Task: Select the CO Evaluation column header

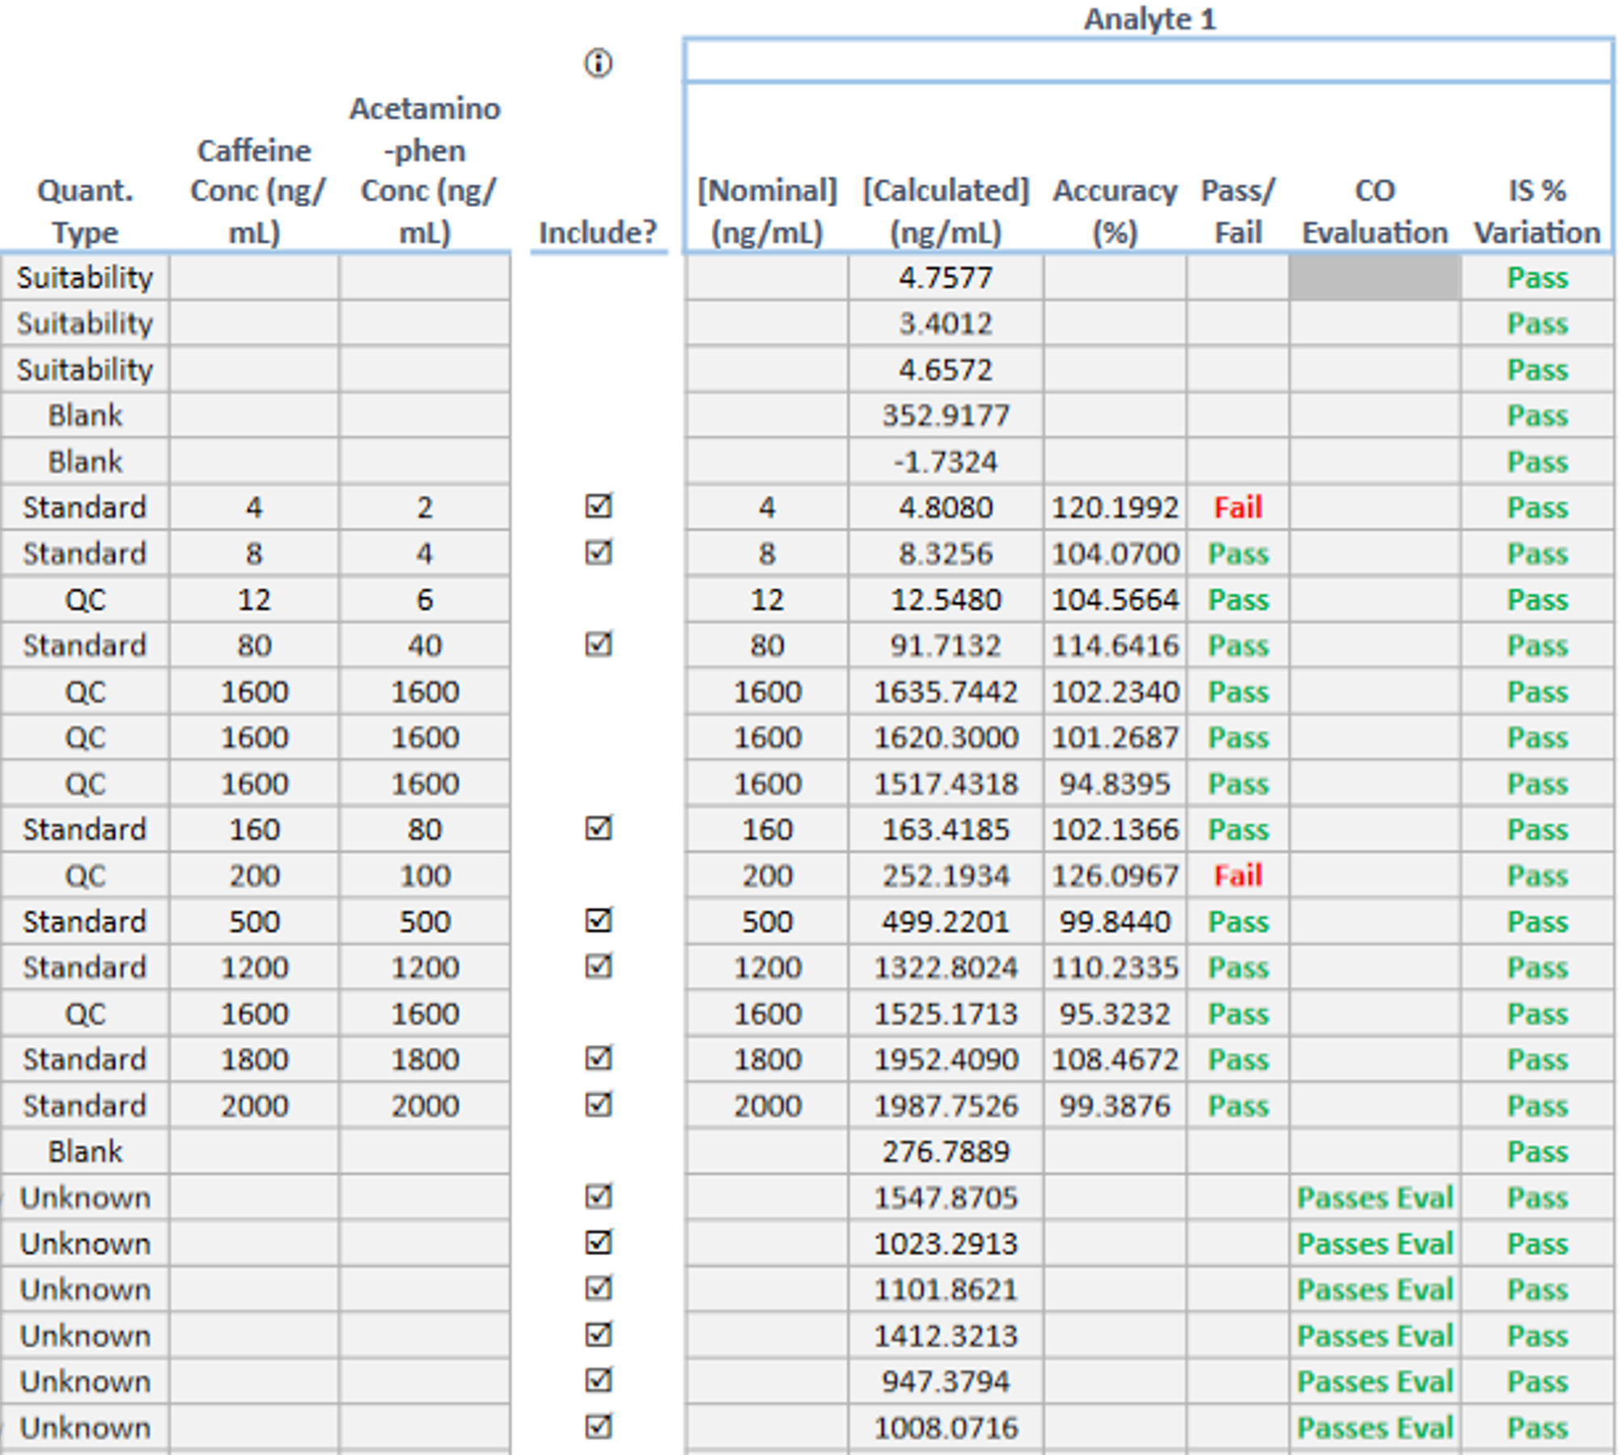Action: pyautogui.click(x=1373, y=212)
